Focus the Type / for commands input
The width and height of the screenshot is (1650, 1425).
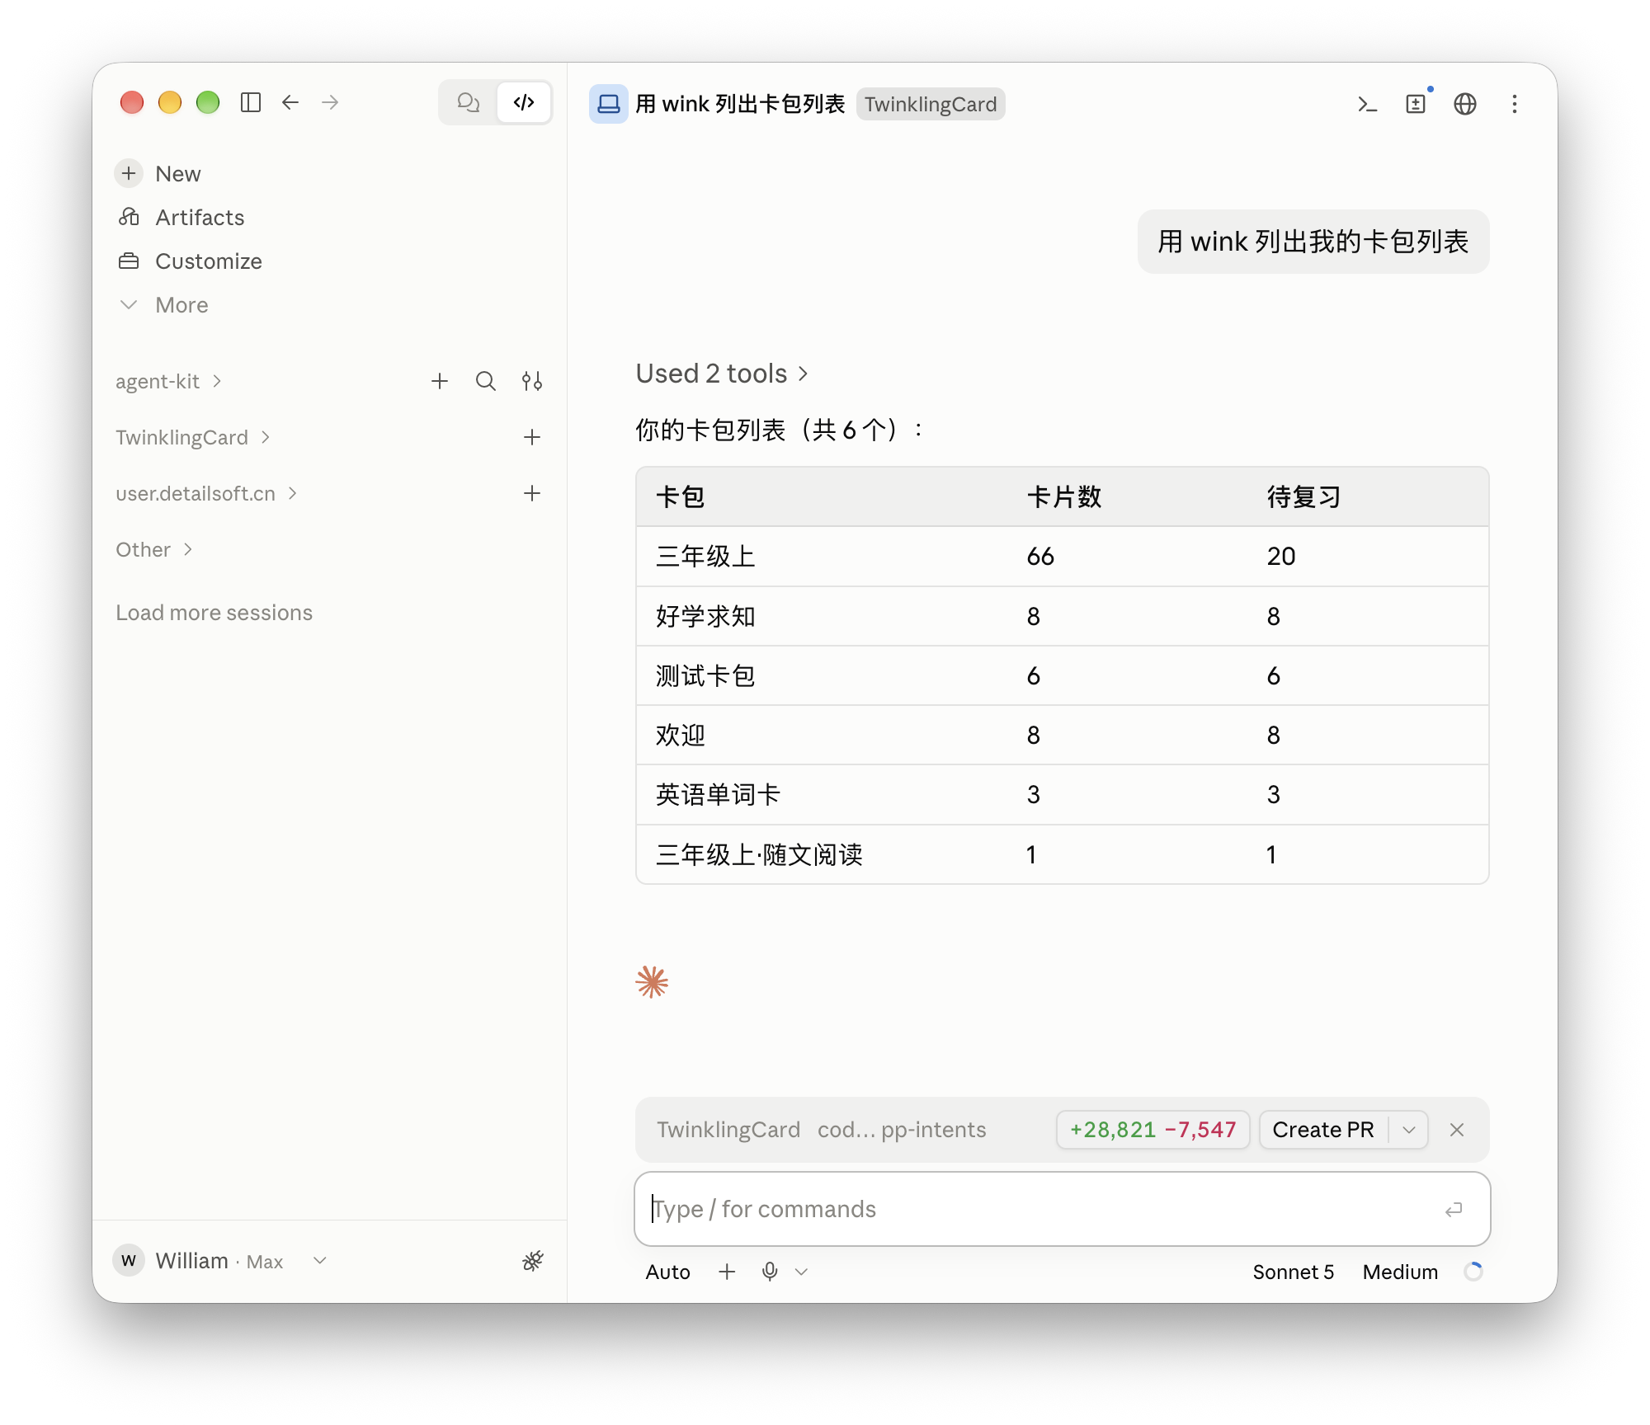click(x=1063, y=1209)
